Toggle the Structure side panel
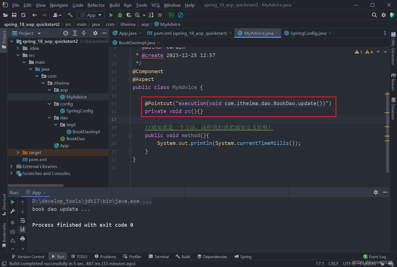This screenshot has width=397, height=267. pos(4,204)
